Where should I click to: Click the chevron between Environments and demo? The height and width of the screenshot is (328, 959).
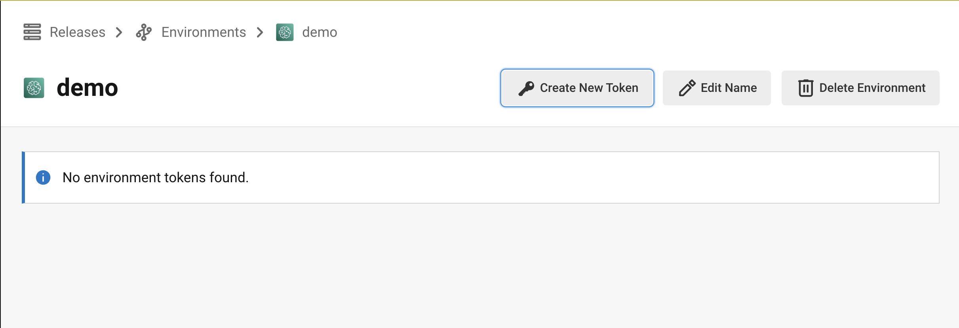click(x=260, y=32)
